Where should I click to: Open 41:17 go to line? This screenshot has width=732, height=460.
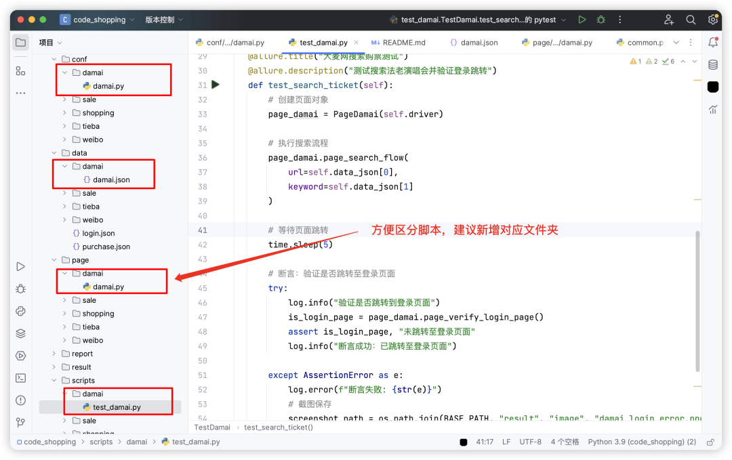[x=485, y=442]
